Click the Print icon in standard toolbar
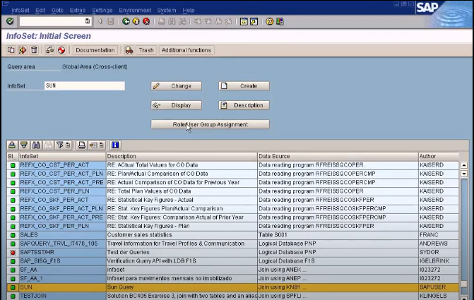 point(162,21)
